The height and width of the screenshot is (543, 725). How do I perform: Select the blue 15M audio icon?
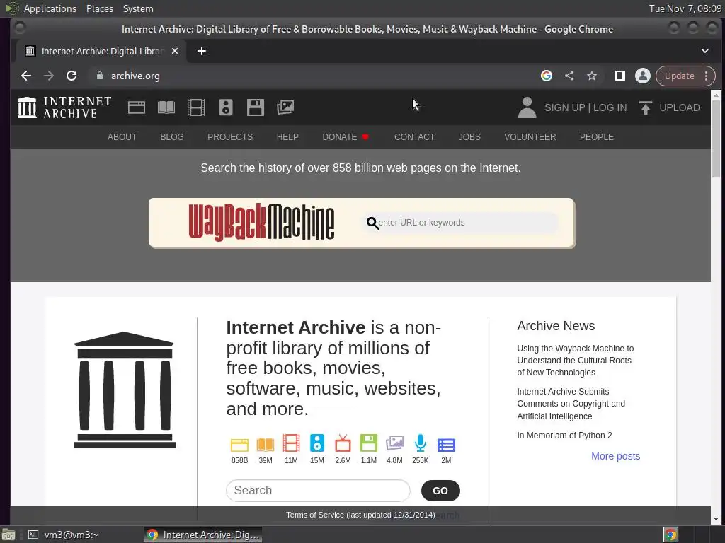tap(317, 443)
